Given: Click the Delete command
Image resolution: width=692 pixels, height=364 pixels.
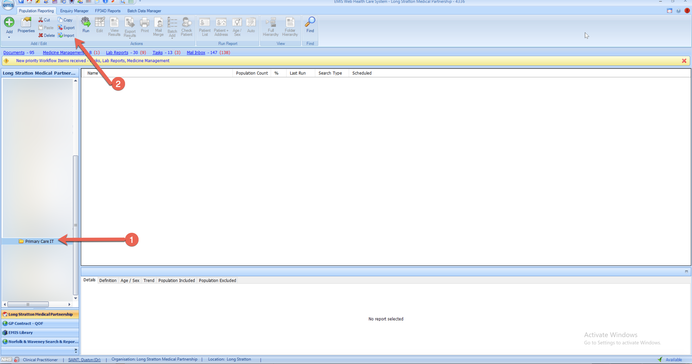Looking at the screenshot, I should click(47, 35).
